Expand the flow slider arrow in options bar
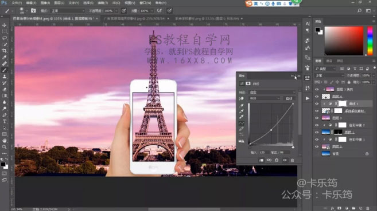This screenshot has height=211, width=377. coord(152,11)
